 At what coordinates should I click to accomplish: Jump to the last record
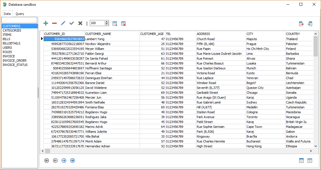(72, 161)
